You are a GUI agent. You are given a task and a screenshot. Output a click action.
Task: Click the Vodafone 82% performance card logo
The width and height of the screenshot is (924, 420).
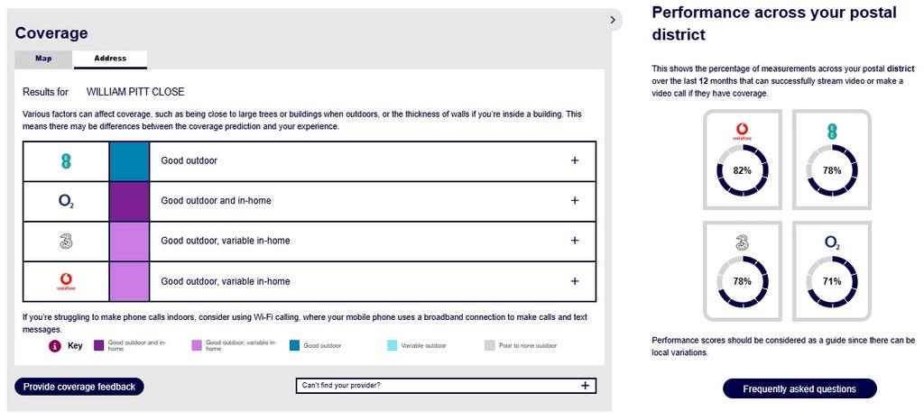coord(743,132)
